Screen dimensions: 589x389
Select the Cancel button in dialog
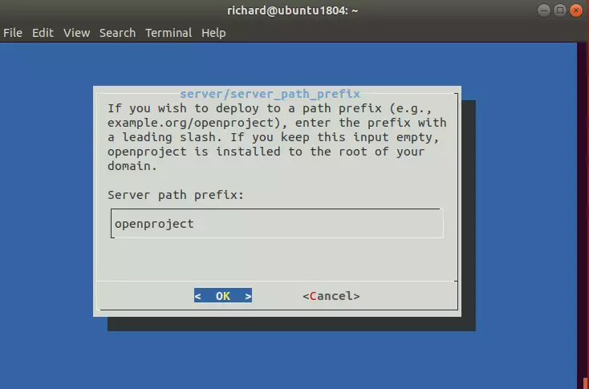coord(331,296)
